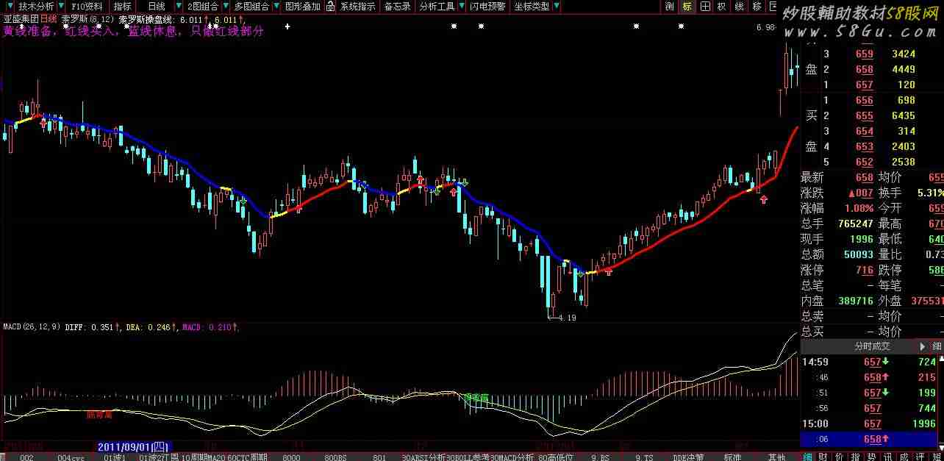The height and width of the screenshot is (461, 944).
Task: Click the arrow beside 分时成交 header
Action: tap(922, 346)
